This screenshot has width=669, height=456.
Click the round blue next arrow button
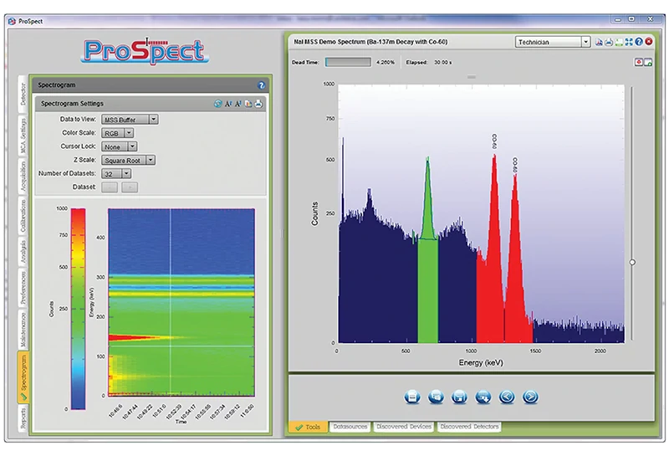530,397
